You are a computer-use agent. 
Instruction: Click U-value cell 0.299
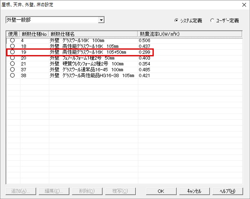coord(145,52)
